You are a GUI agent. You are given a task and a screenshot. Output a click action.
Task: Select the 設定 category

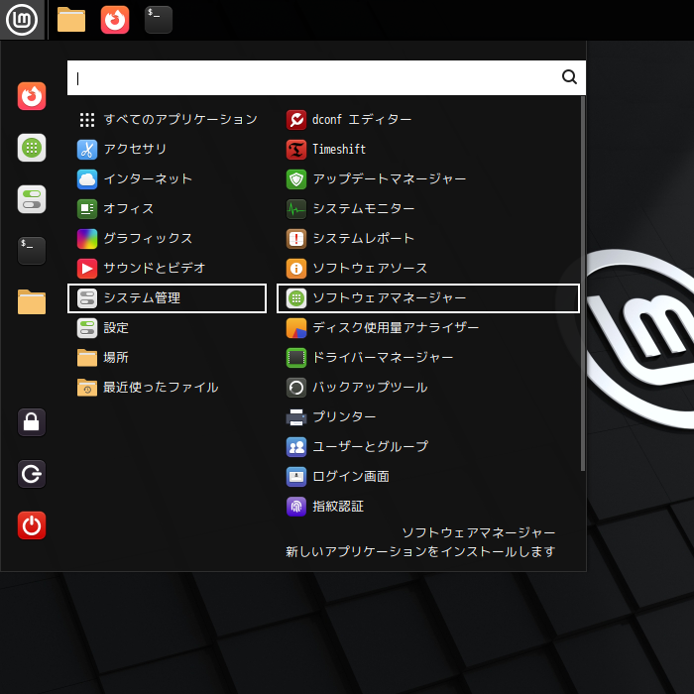click(x=167, y=328)
